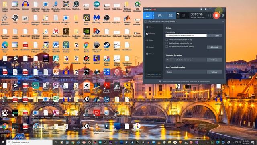Stop the Bandicam recording with red button
The height and width of the screenshot is (145, 257).
point(216,15)
